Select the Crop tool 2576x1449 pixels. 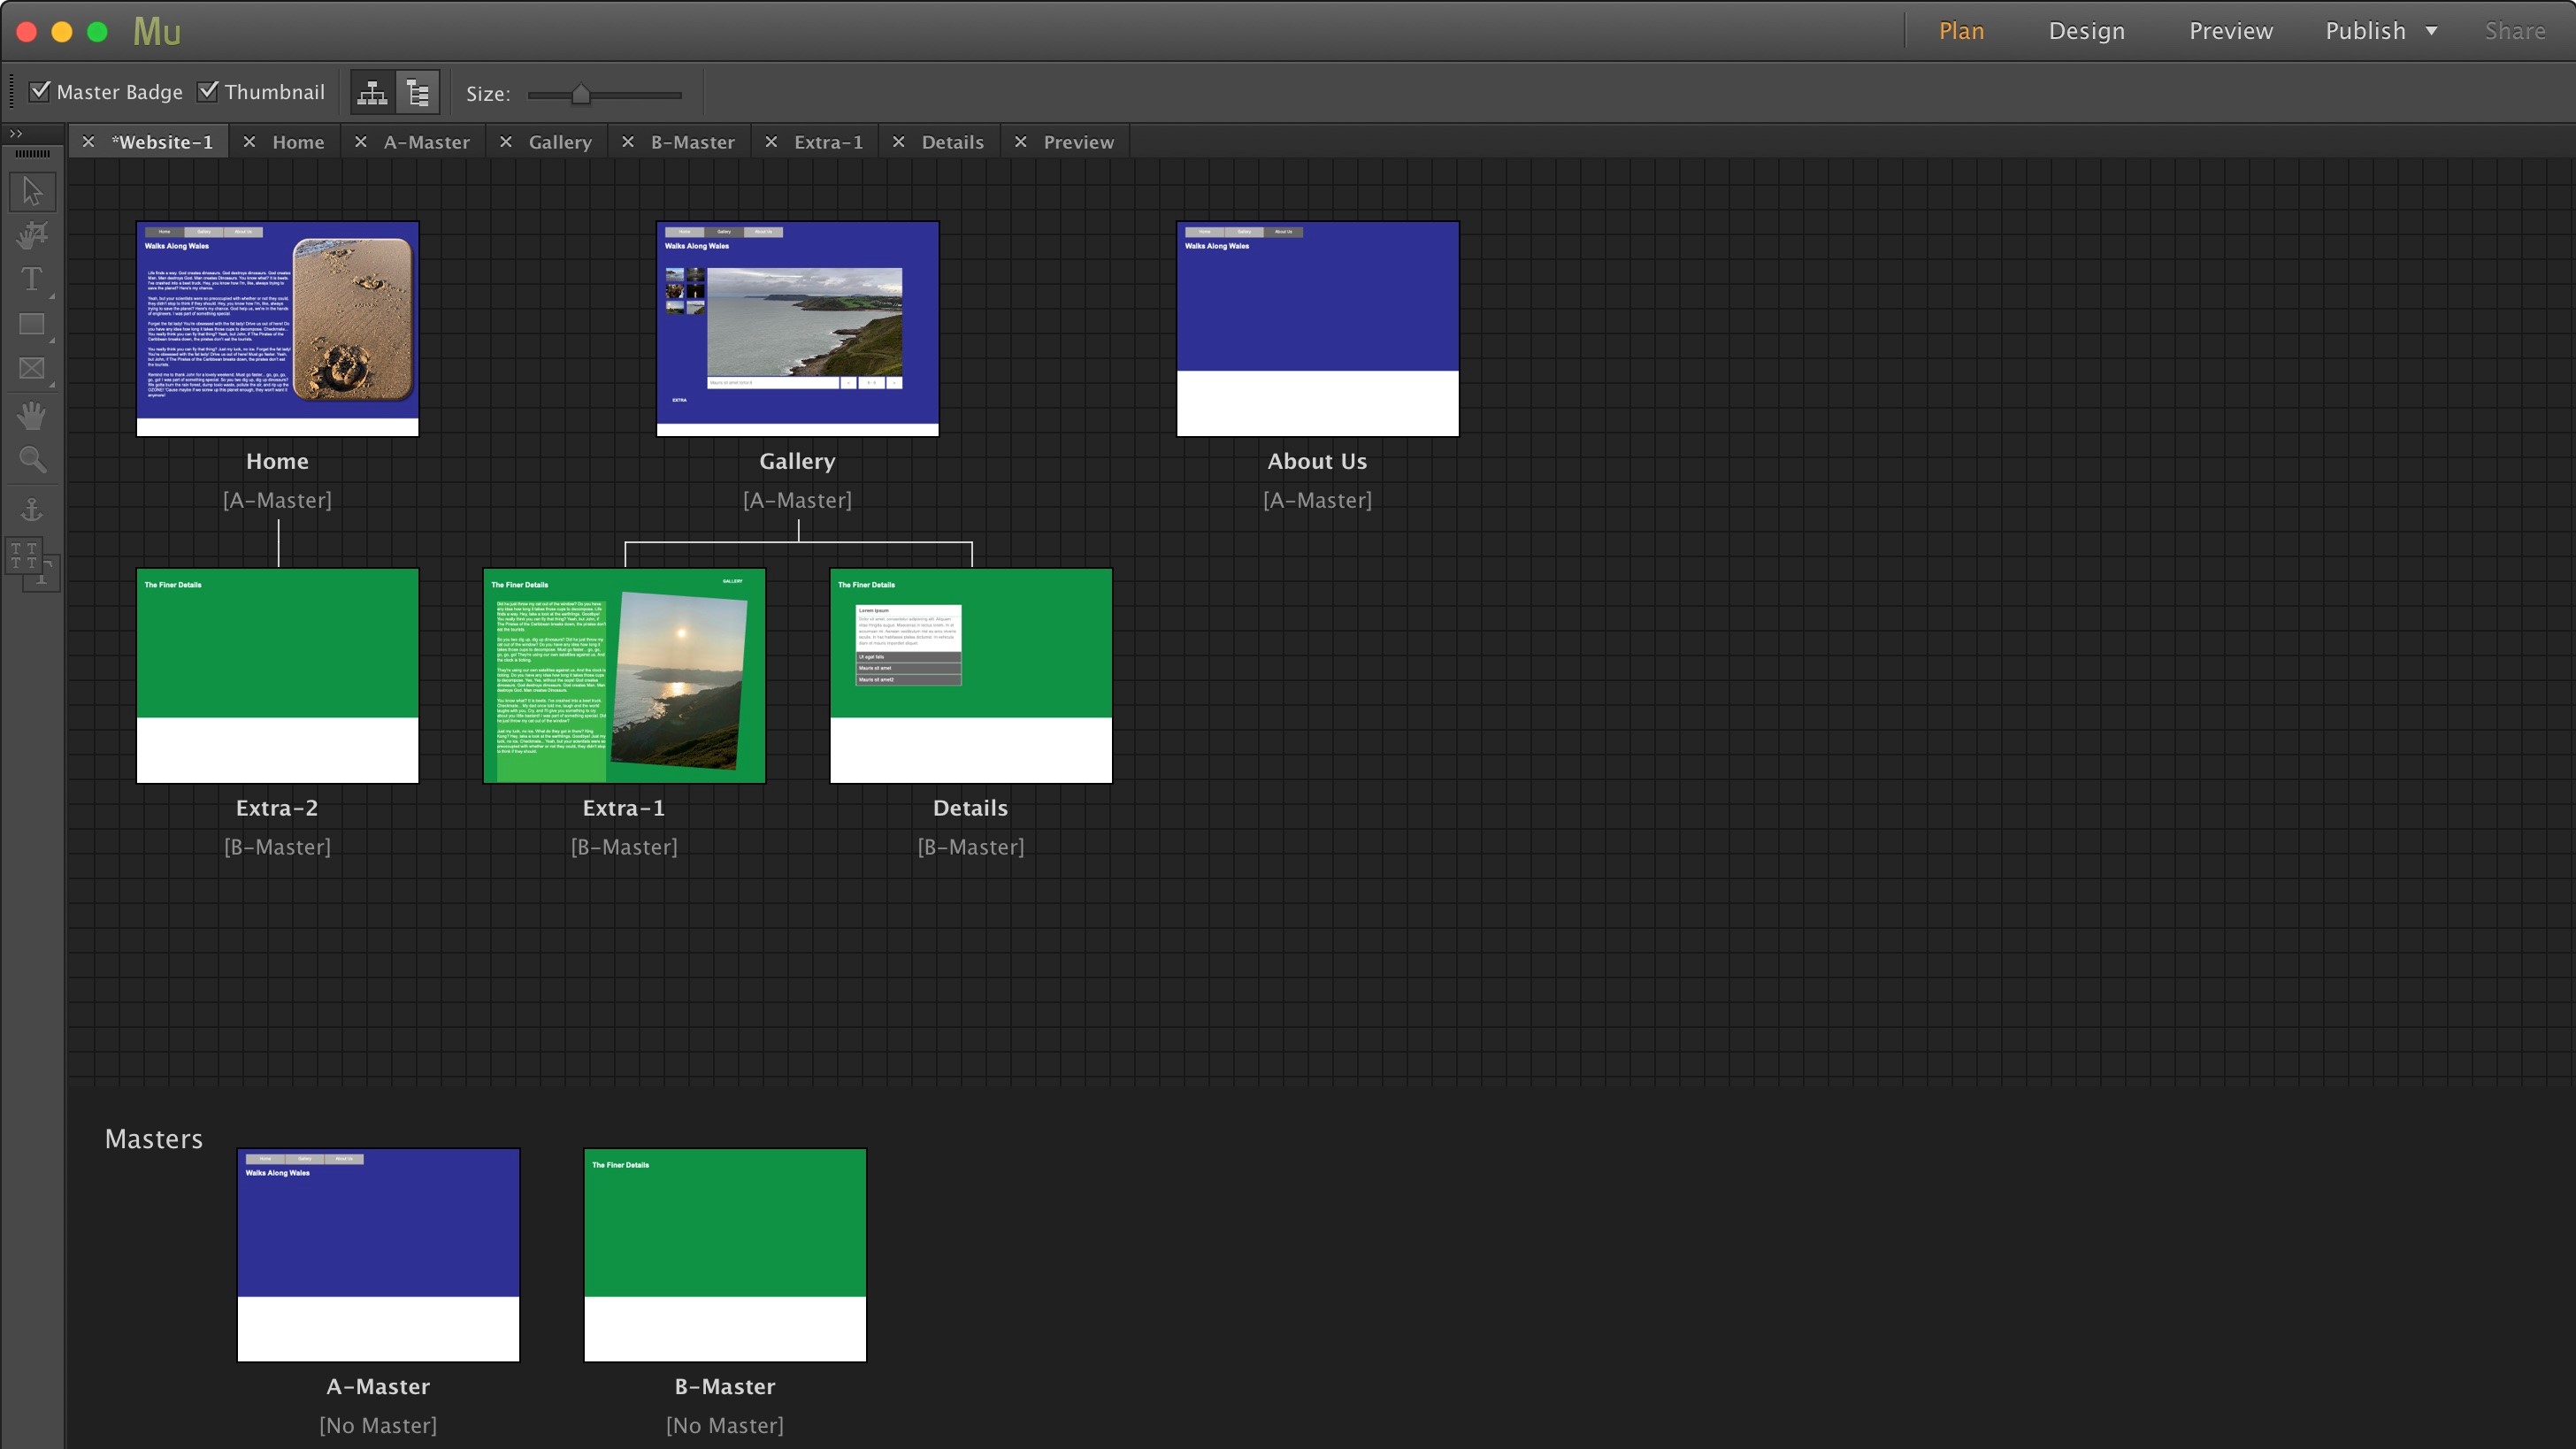32,236
